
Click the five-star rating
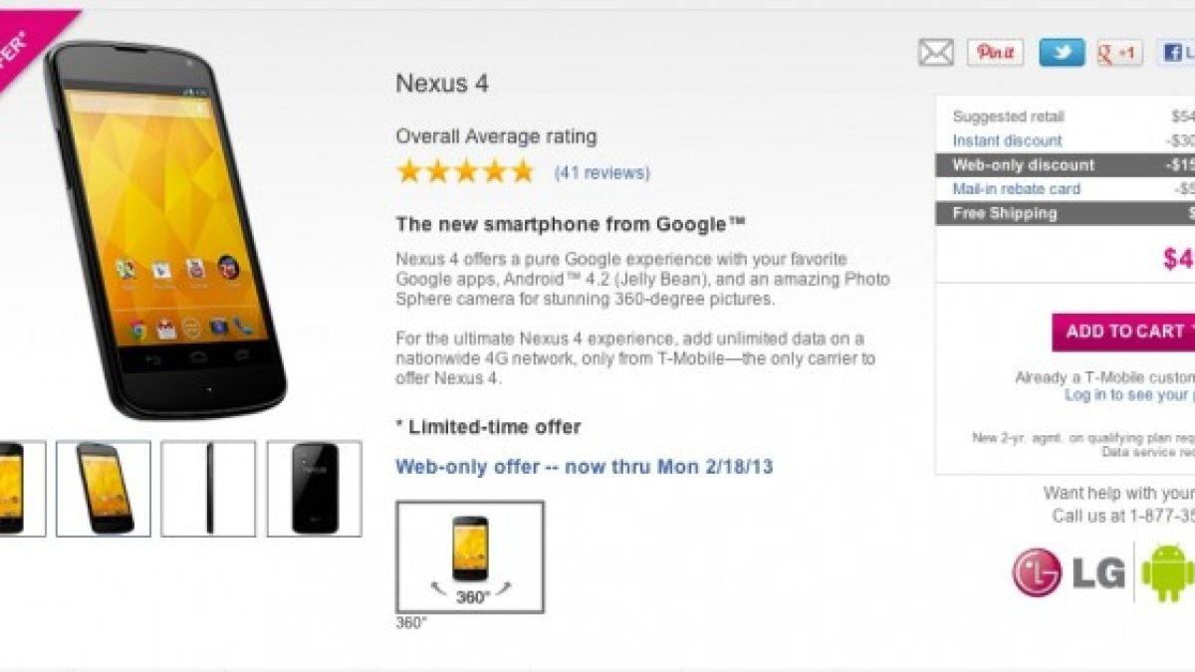pos(466,171)
